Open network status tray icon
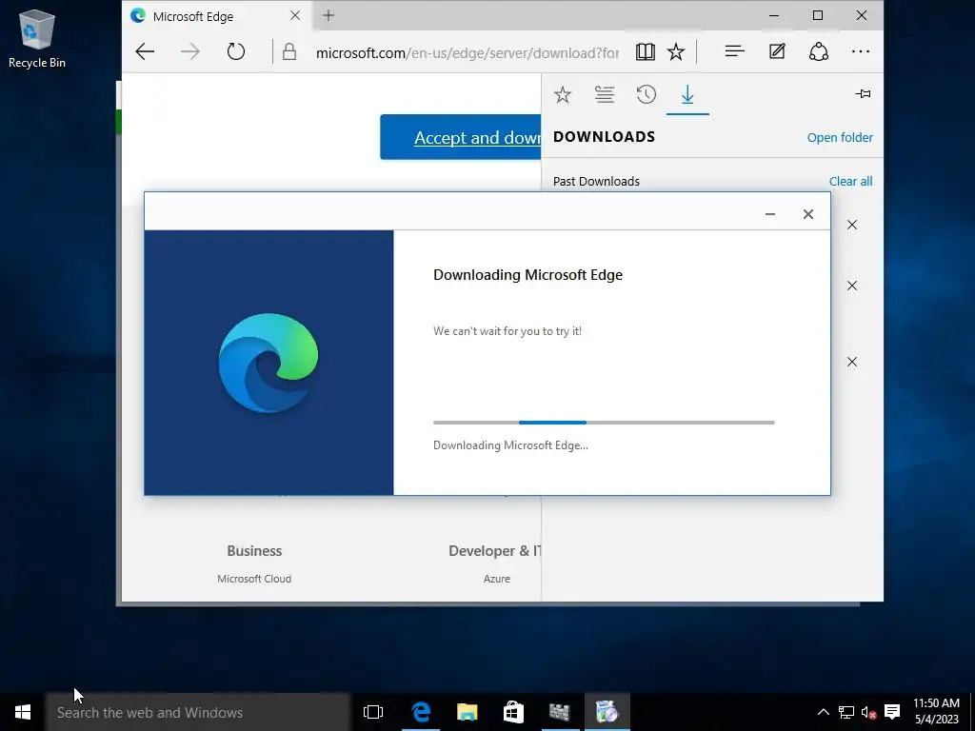The width and height of the screenshot is (975, 731). point(846,712)
